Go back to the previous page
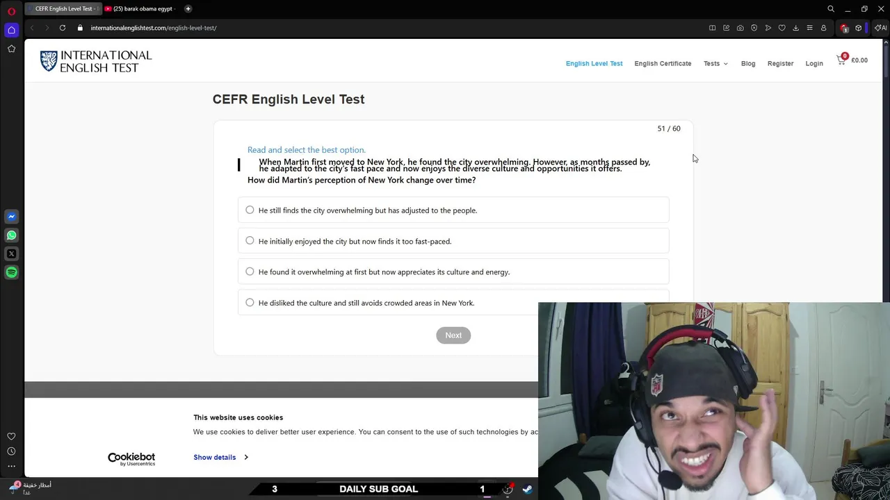The image size is (890, 500). tap(32, 28)
